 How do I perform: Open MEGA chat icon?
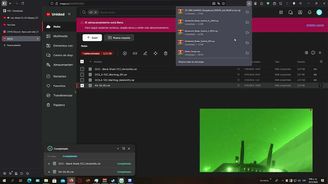(x=291, y=12)
